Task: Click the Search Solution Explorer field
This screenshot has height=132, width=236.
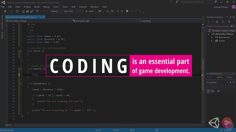Action: 218,26
